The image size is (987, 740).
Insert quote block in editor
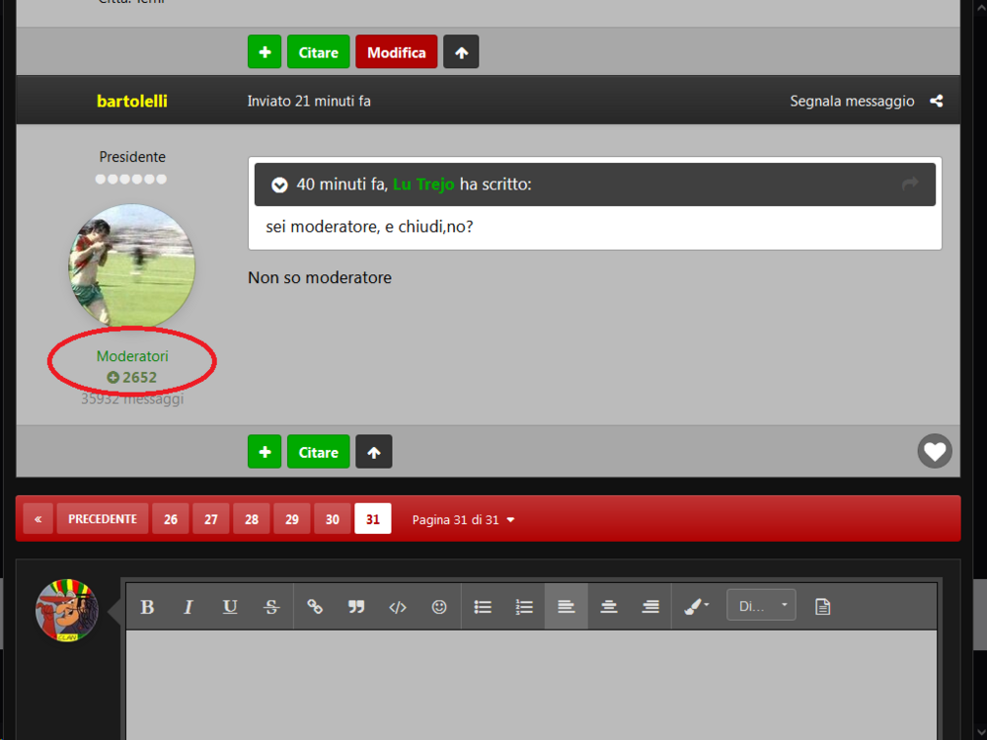pos(356,607)
